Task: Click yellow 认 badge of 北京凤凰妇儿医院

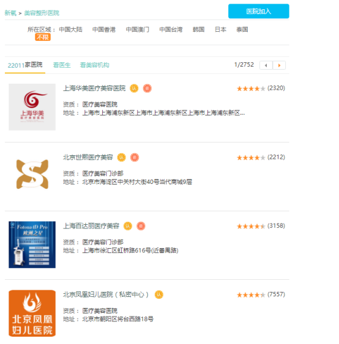Action: coord(159,295)
